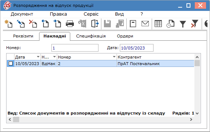The height and width of the screenshot is (132, 210).
Task: Send by email using envelope icon
Action: click(145, 24)
